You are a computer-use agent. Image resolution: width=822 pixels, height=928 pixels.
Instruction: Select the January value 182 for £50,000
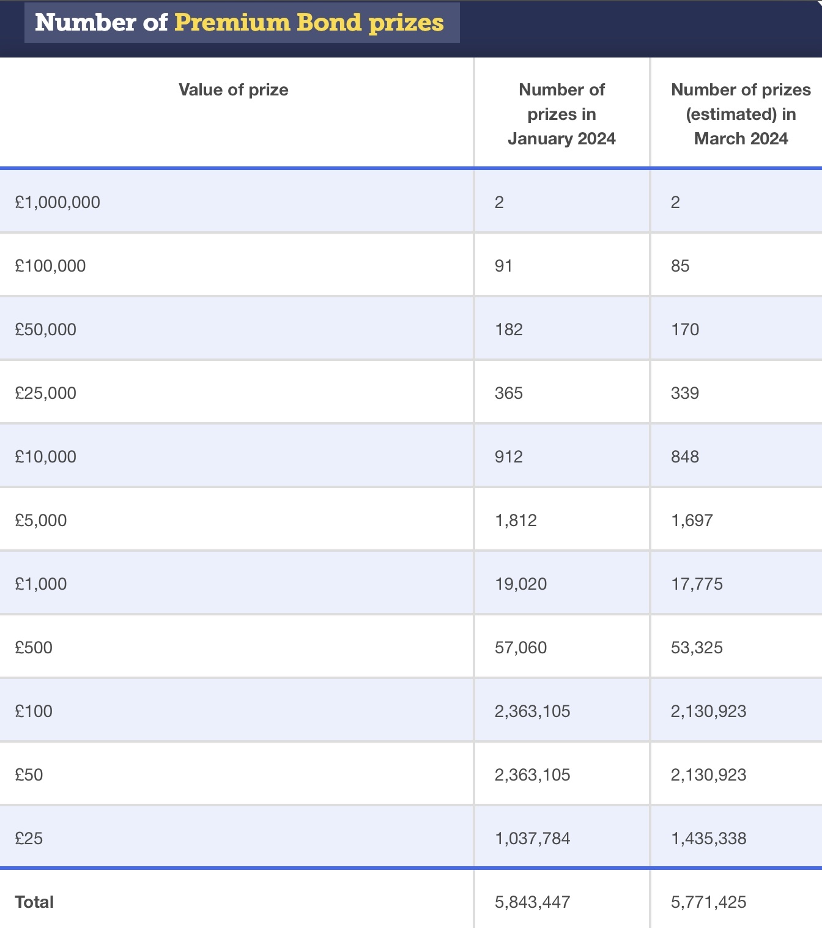coord(508,330)
